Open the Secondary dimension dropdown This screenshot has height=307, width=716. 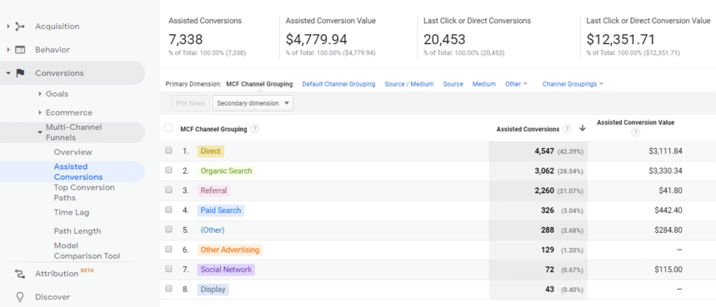pos(253,103)
